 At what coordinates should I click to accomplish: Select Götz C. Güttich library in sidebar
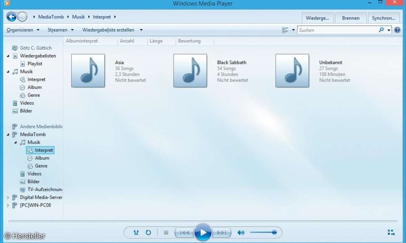point(36,48)
